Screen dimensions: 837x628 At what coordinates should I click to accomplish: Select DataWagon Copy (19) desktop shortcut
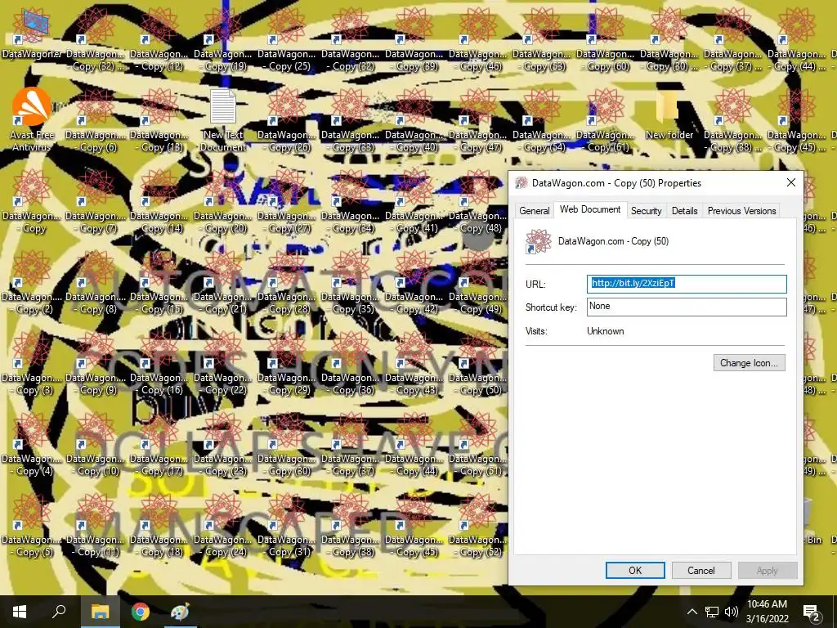click(223, 39)
